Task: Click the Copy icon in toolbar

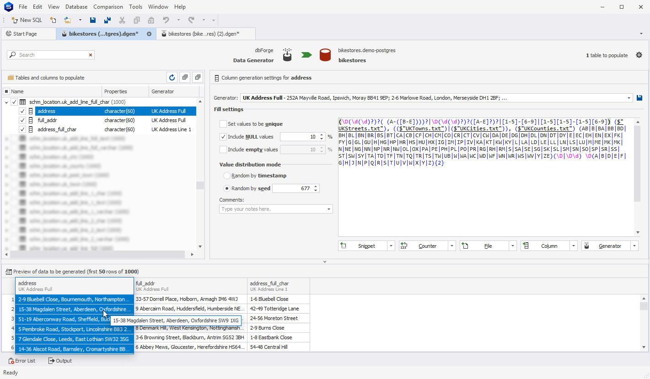Action: [x=137, y=20]
